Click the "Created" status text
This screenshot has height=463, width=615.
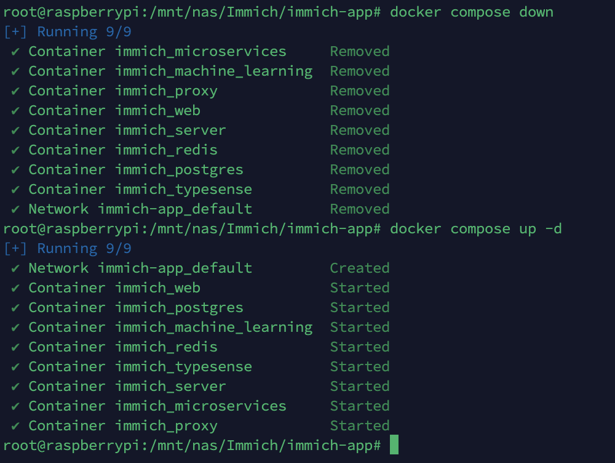click(359, 268)
